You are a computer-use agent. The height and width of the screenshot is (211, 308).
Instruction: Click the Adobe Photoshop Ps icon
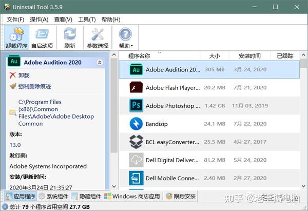click(x=136, y=106)
